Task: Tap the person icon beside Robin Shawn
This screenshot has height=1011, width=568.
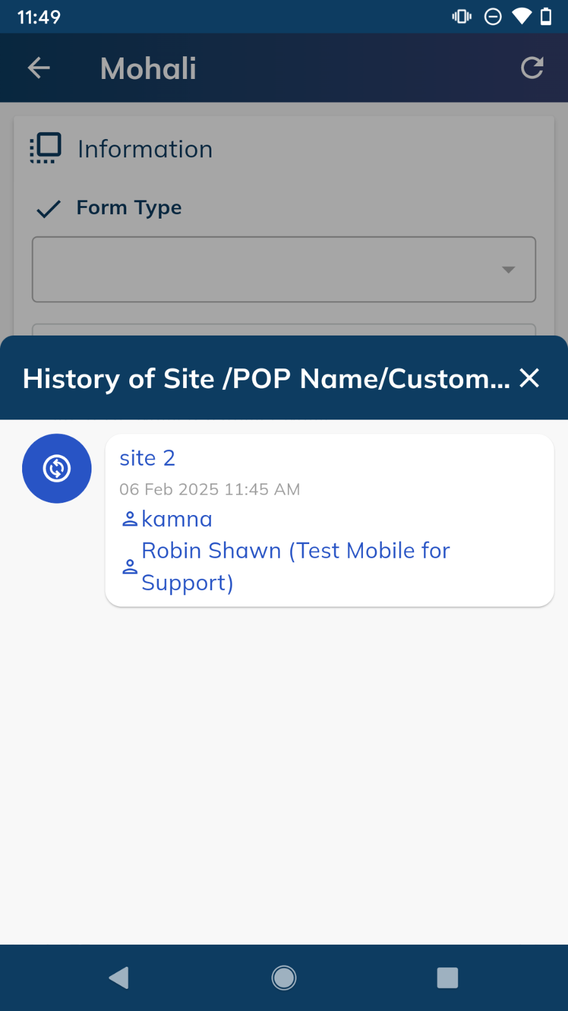Action: tap(129, 567)
